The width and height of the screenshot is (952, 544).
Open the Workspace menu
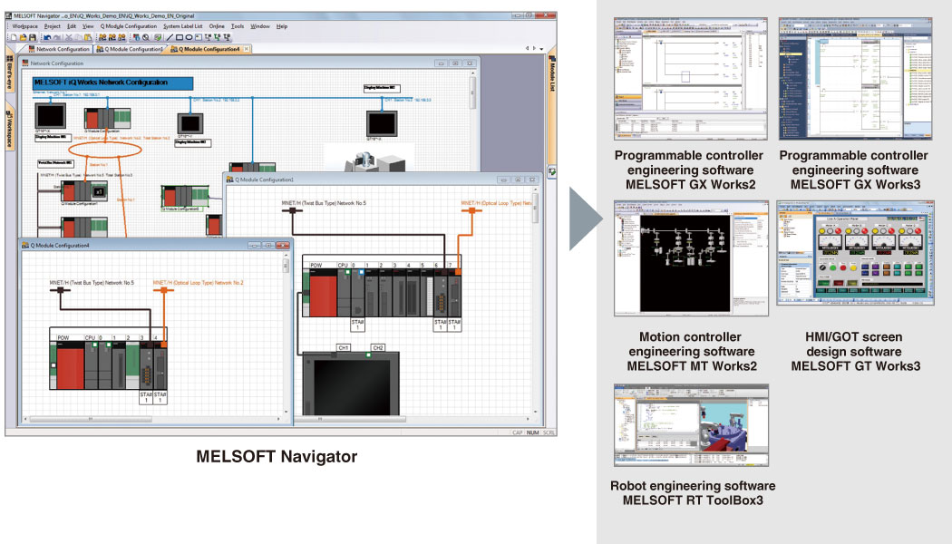[25, 26]
